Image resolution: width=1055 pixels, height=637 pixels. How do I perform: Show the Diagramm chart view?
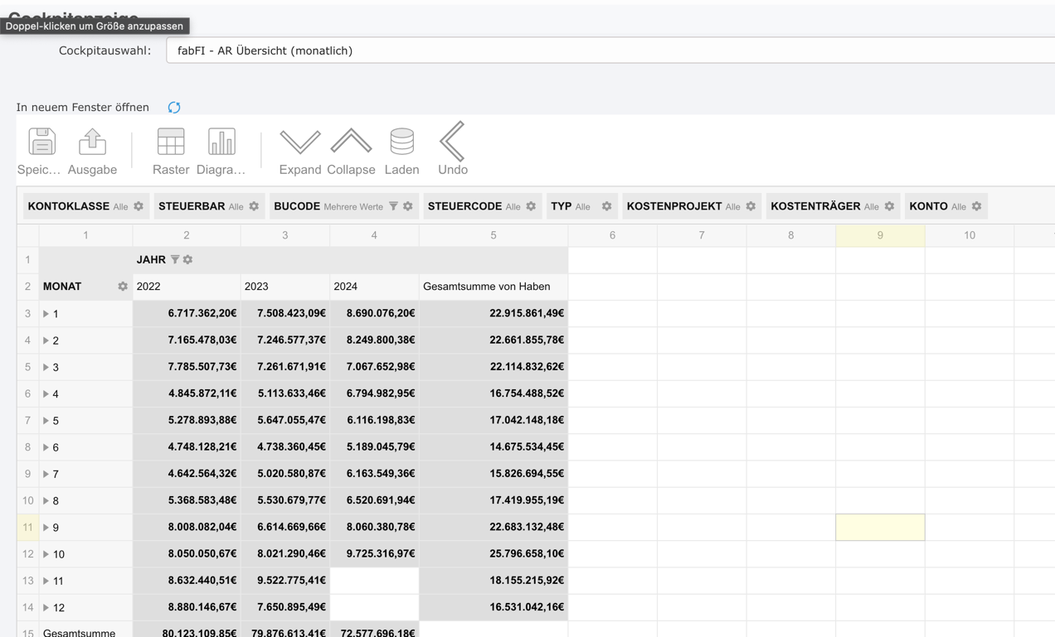click(221, 142)
